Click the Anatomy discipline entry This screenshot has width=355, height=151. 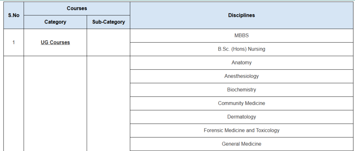241,63
